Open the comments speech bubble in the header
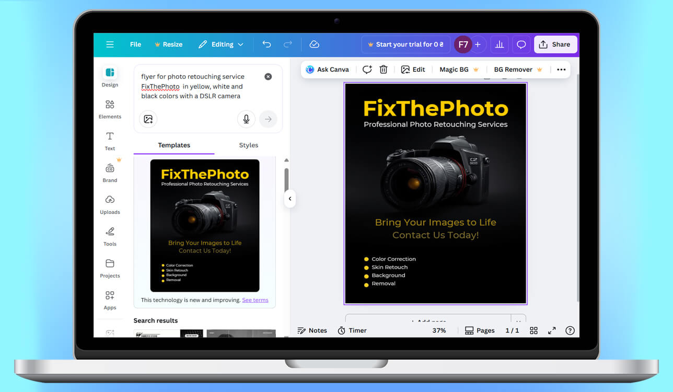The height and width of the screenshot is (392, 673). tap(521, 44)
